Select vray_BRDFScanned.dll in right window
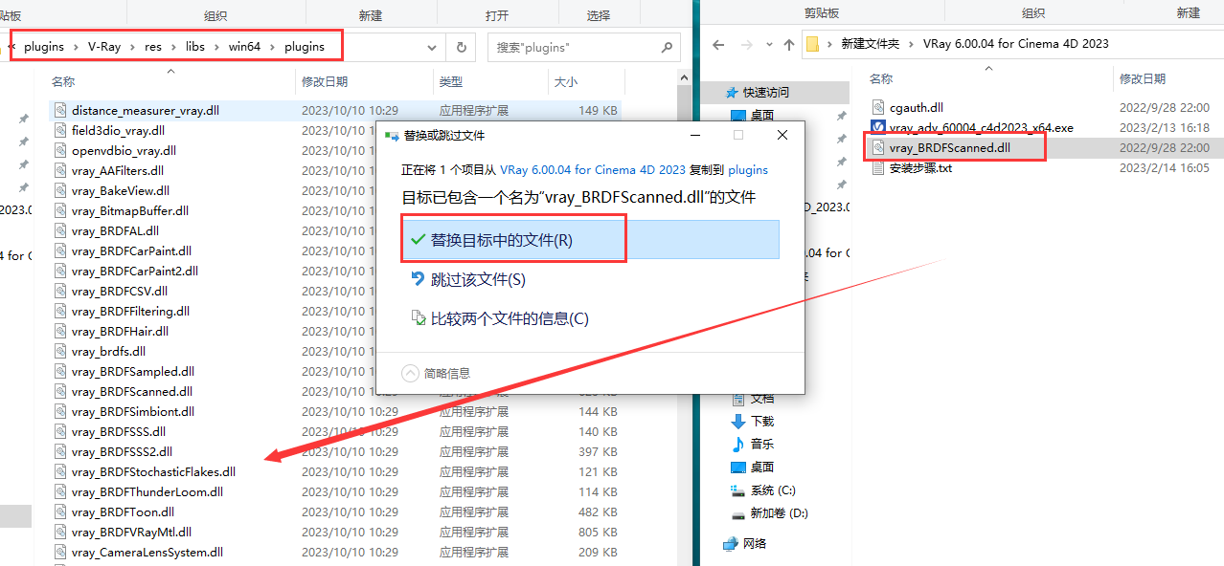Screen dimensions: 1224x566 pos(949,147)
